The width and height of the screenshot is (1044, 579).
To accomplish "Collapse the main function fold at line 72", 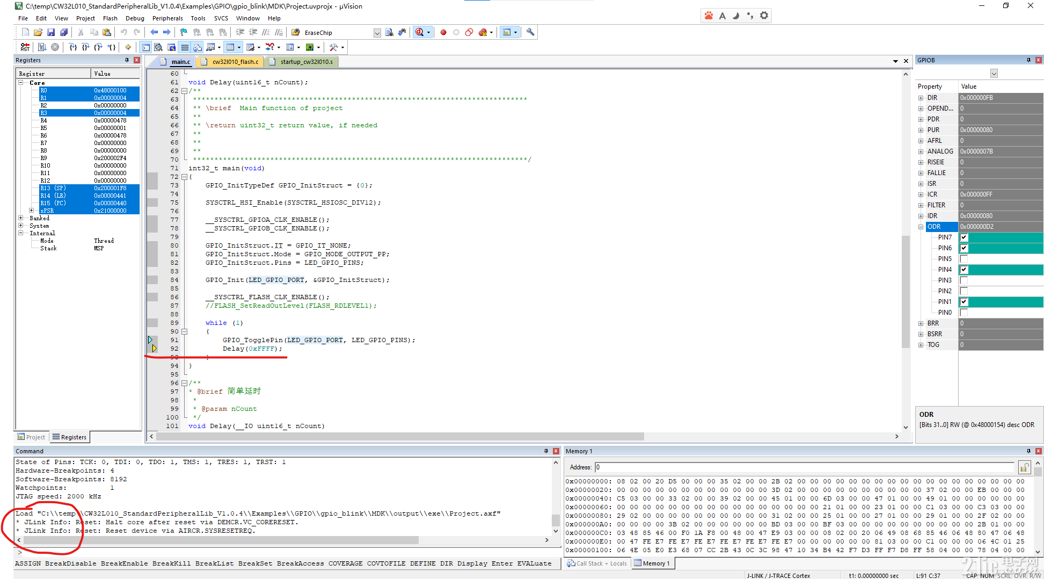I will coord(184,177).
